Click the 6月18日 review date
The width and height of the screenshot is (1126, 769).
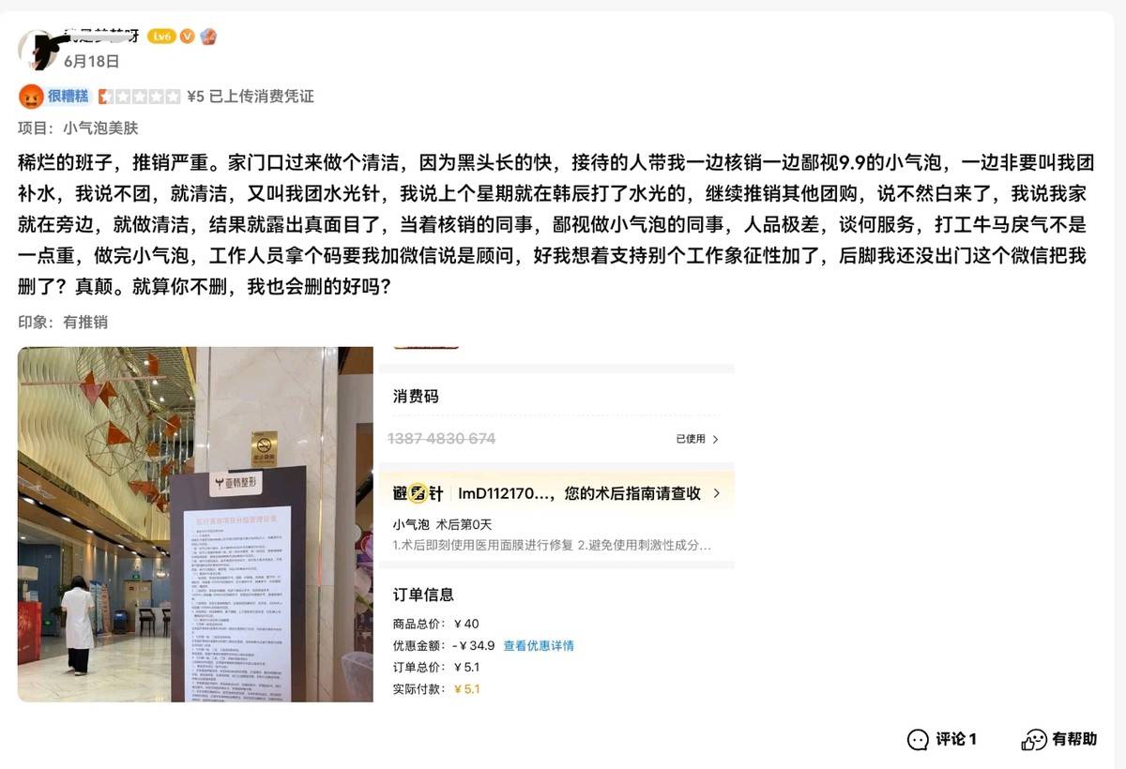pos(91,61)
